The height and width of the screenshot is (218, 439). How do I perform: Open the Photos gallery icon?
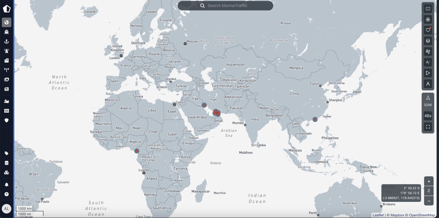tap(7, 79)
